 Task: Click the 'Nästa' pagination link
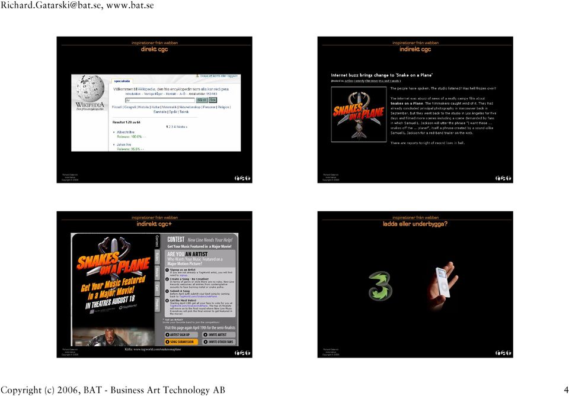click(182, 127)
